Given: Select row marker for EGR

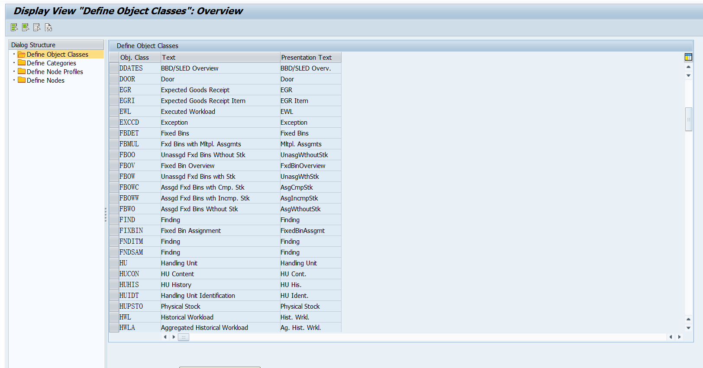Looking at the screenshot, I should (114, 90).
